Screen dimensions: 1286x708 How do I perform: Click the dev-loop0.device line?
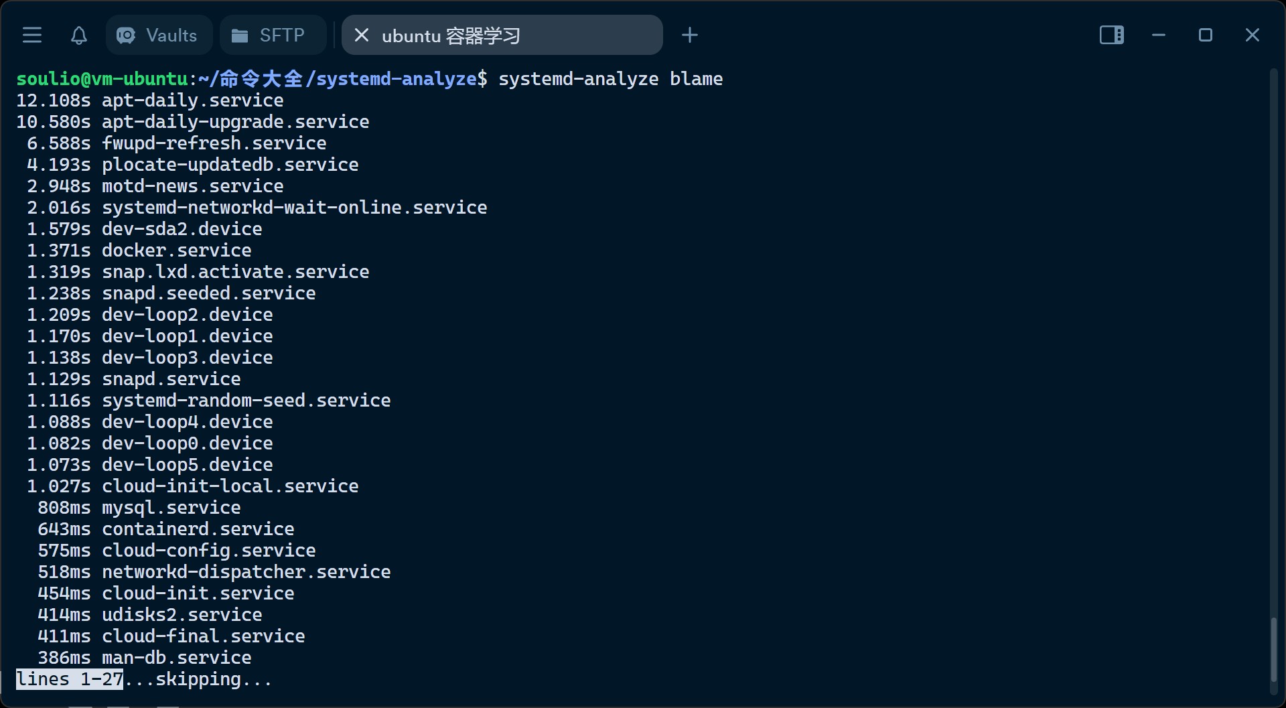click(150, 443)
